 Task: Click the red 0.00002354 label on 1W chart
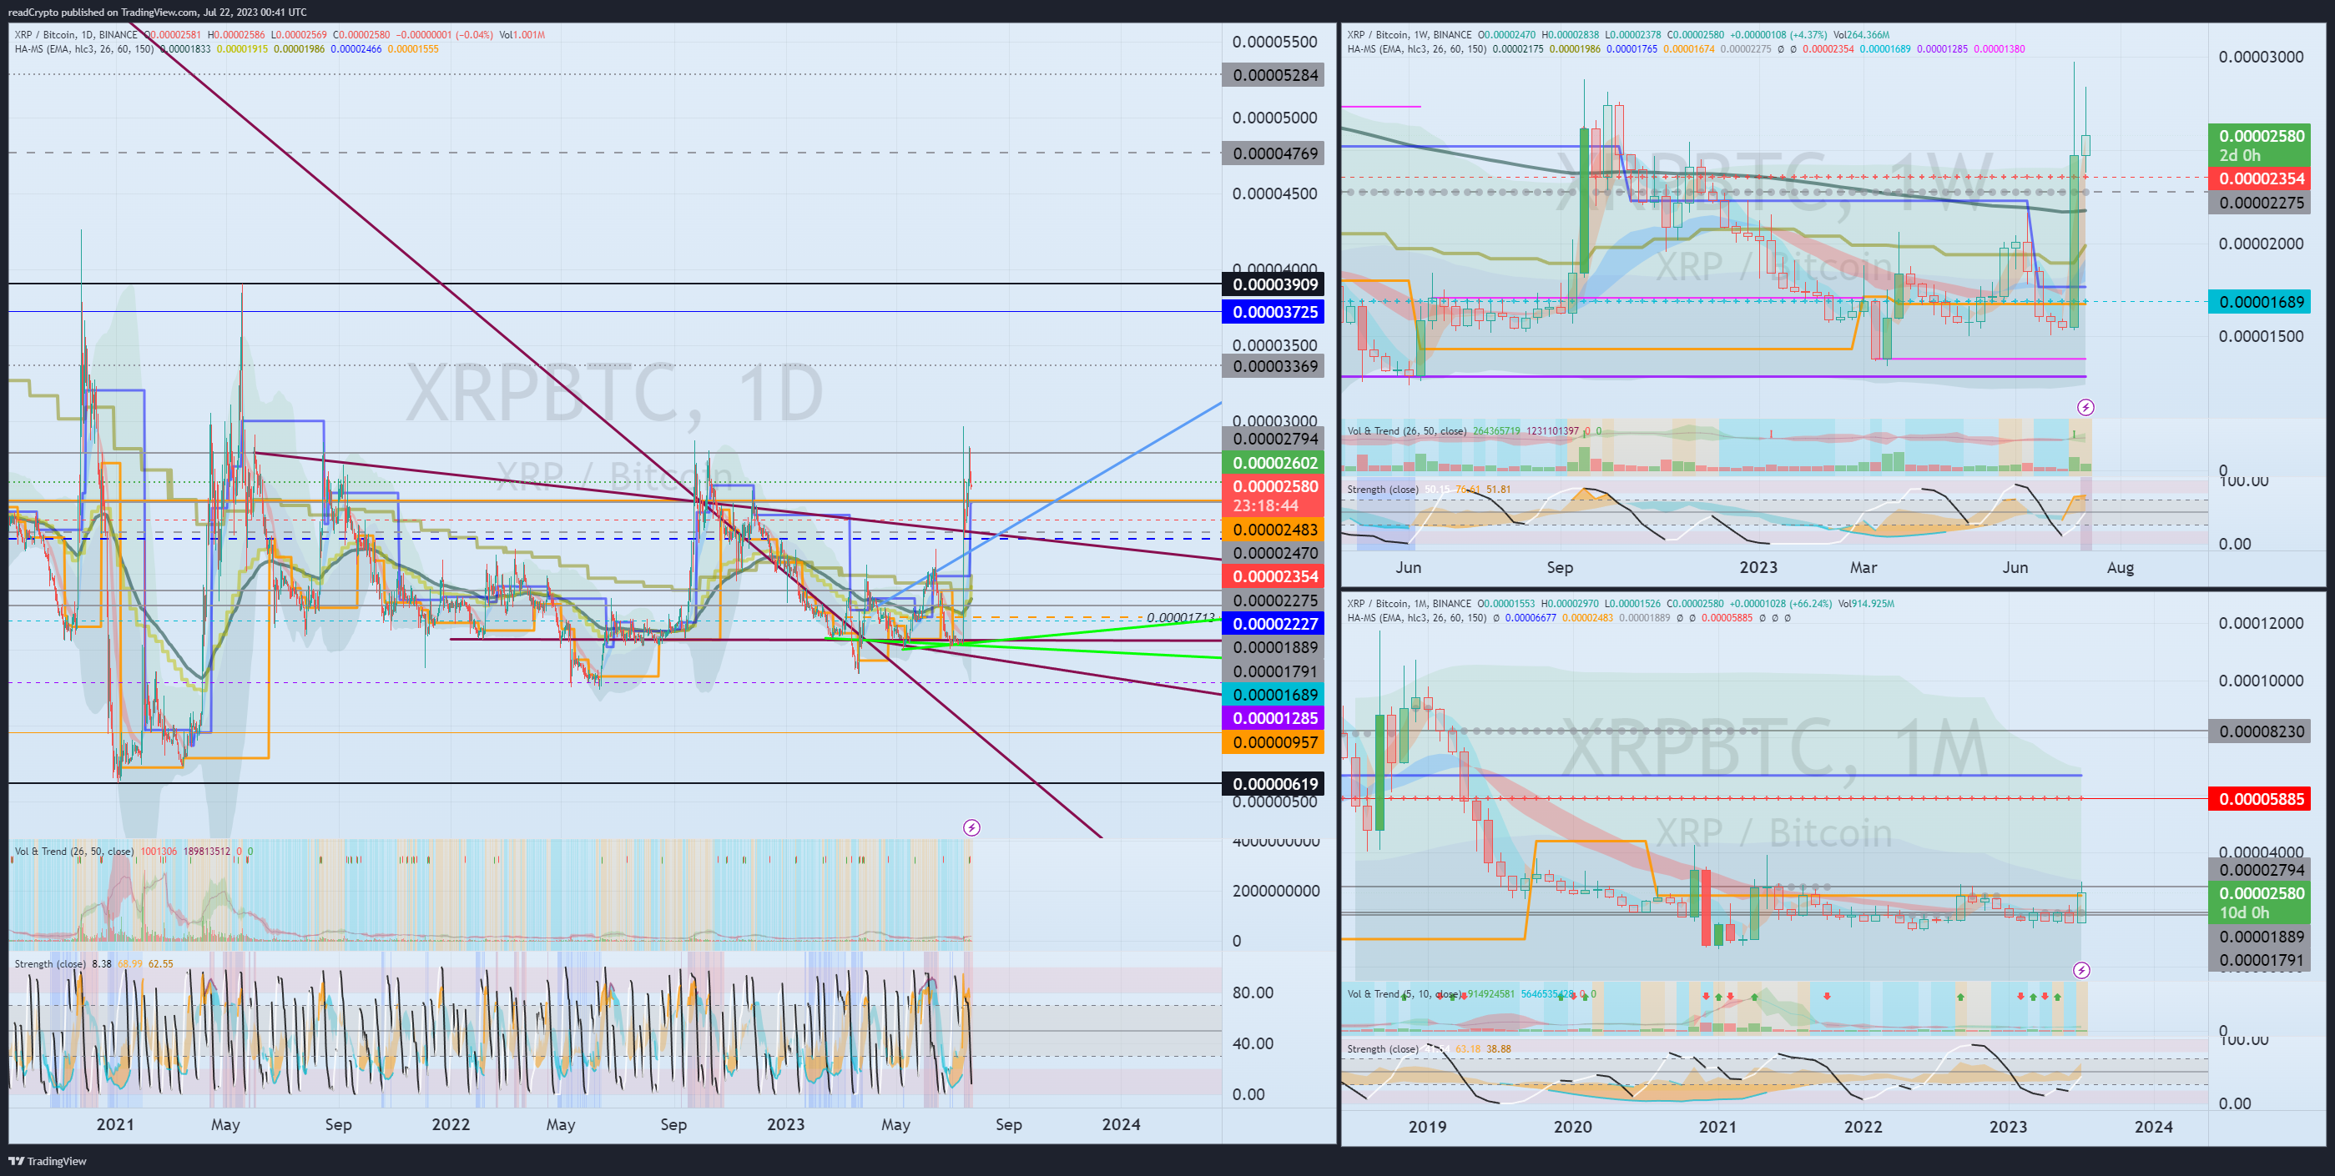[x=2260, y=178]
